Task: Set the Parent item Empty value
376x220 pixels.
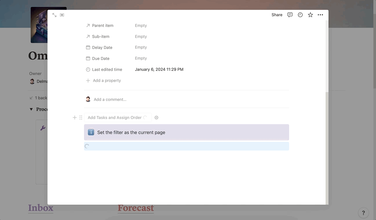Action: pyautogui.click(x=141, y=25)
